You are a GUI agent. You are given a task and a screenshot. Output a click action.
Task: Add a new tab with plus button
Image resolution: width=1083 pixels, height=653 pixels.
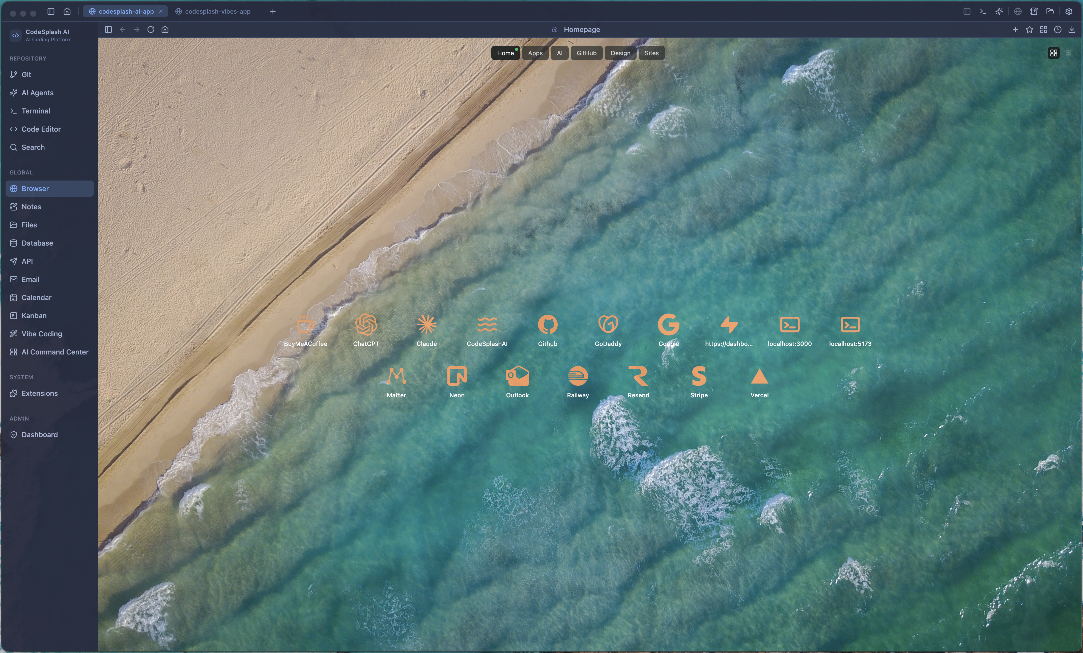272,11
